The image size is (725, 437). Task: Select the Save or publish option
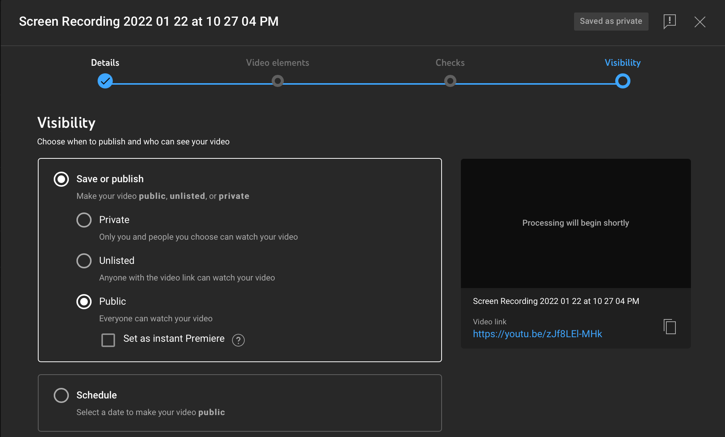point(61,179)
